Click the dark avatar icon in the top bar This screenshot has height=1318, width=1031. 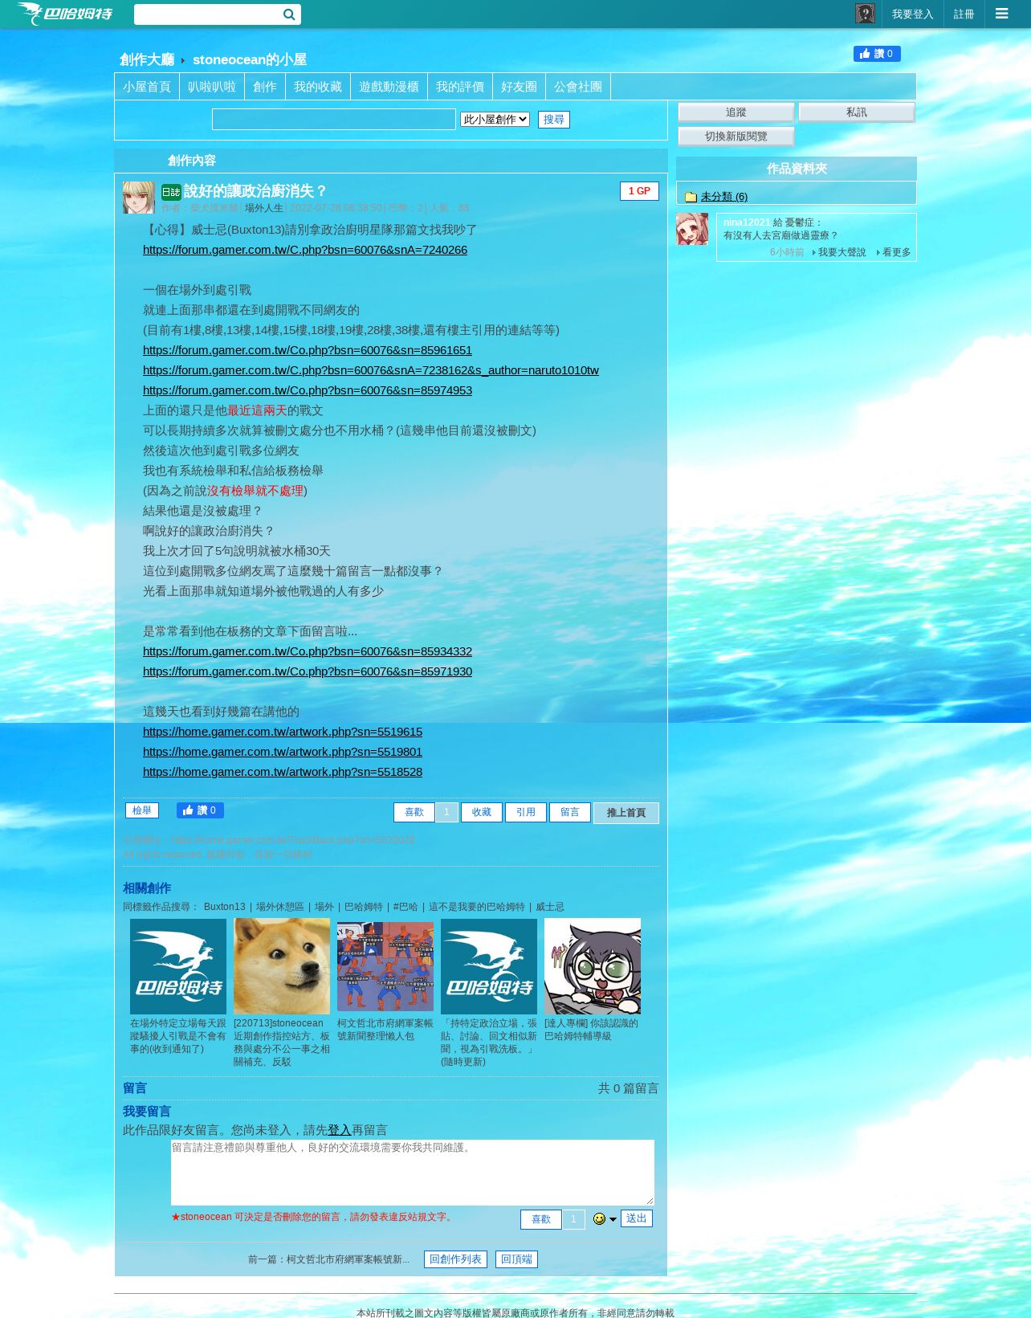point(865,14)
